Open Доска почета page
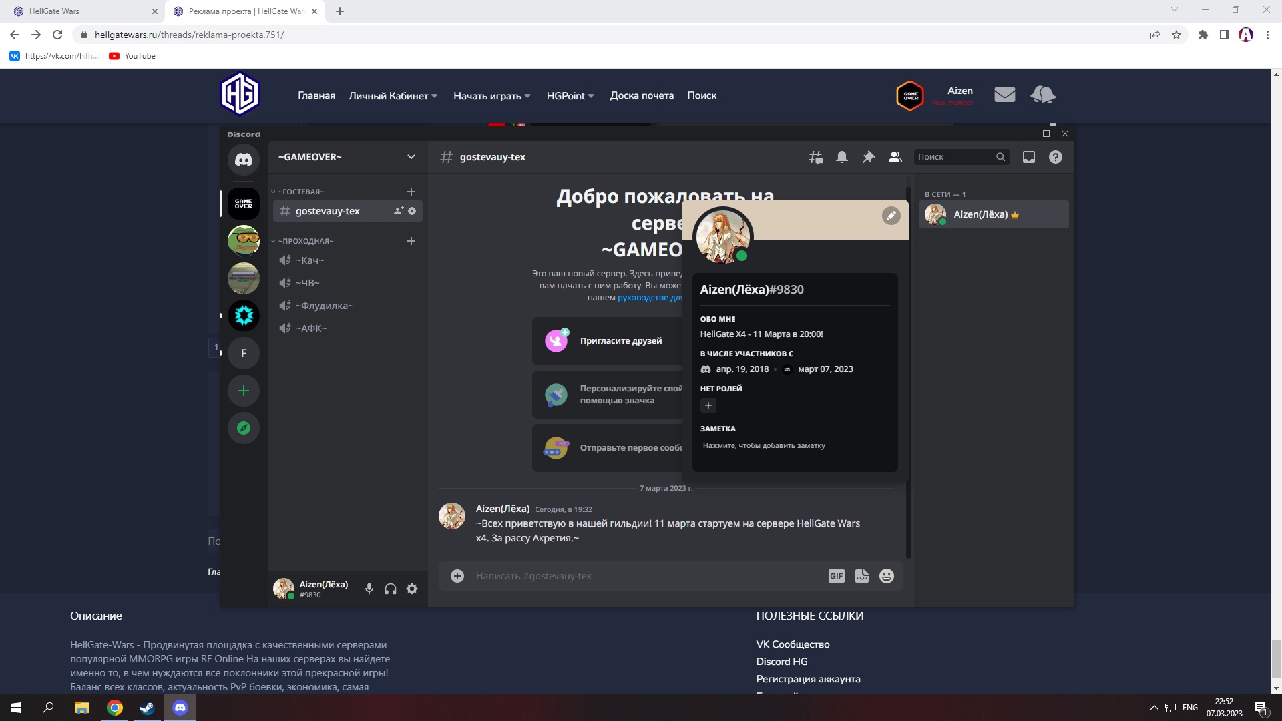The image size is (1282, 721). pos(642,95)
